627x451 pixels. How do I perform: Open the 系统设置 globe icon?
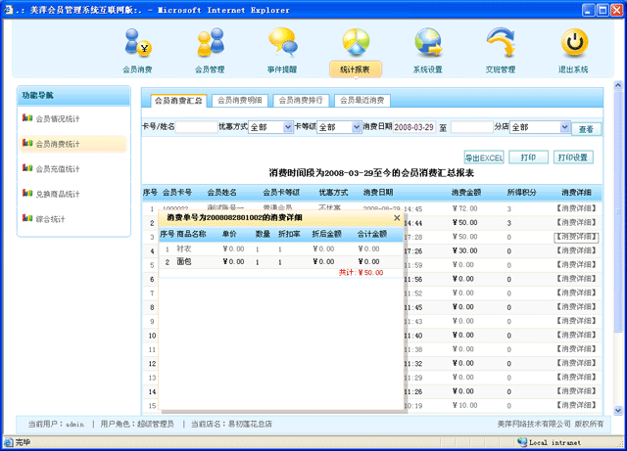[428, 42]
